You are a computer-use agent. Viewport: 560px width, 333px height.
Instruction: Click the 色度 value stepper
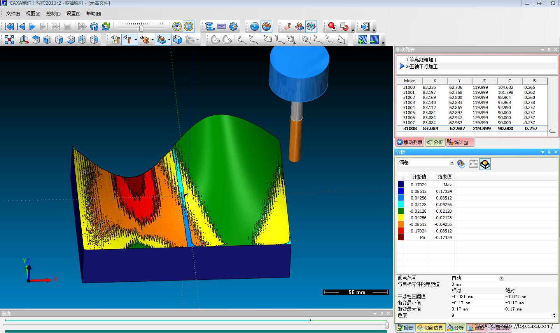[554, 315]
